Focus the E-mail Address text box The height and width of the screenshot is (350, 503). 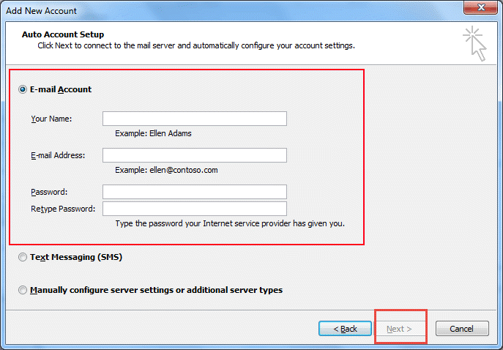[x=195, y=155]
